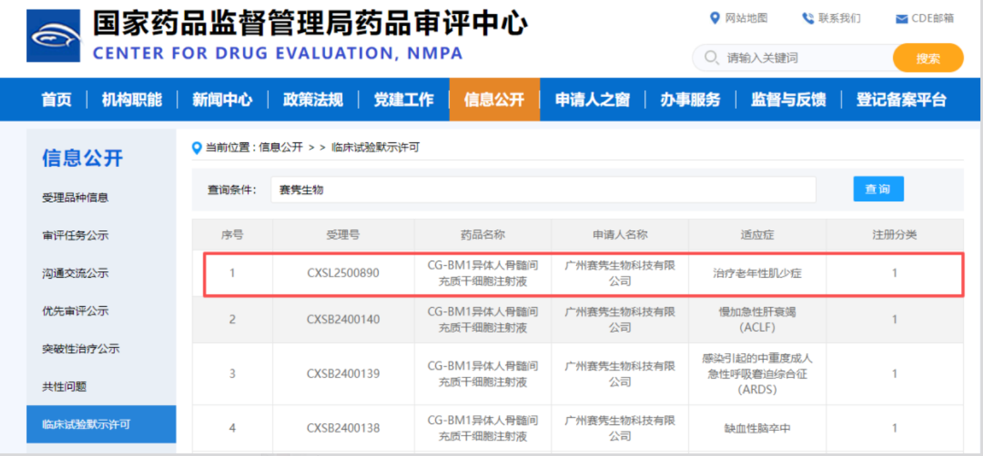Select 受理品种信息 in the sidebar
The height and width of the screenshot is (456, 983).
point(75,197)
